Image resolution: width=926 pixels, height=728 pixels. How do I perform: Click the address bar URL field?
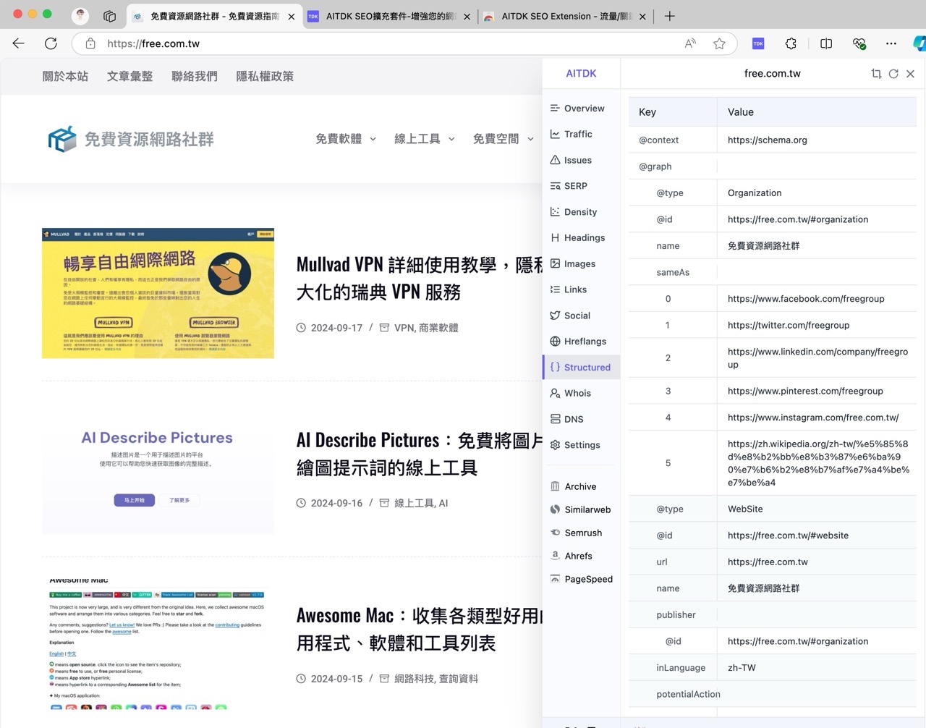[x=391, y=43]
